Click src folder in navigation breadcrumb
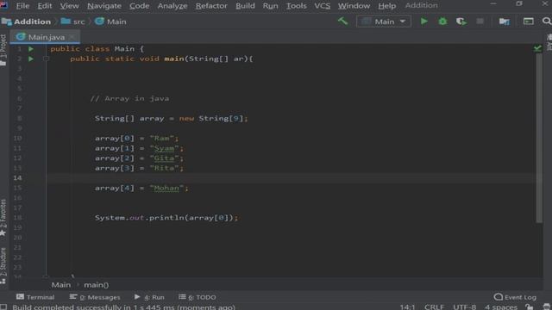This screenshot has width=552, height=310. click(x=73, y=22)
